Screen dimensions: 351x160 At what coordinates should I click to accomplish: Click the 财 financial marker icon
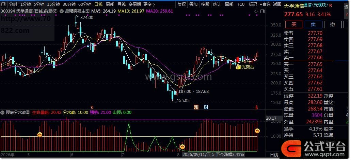tap(206, 107)
